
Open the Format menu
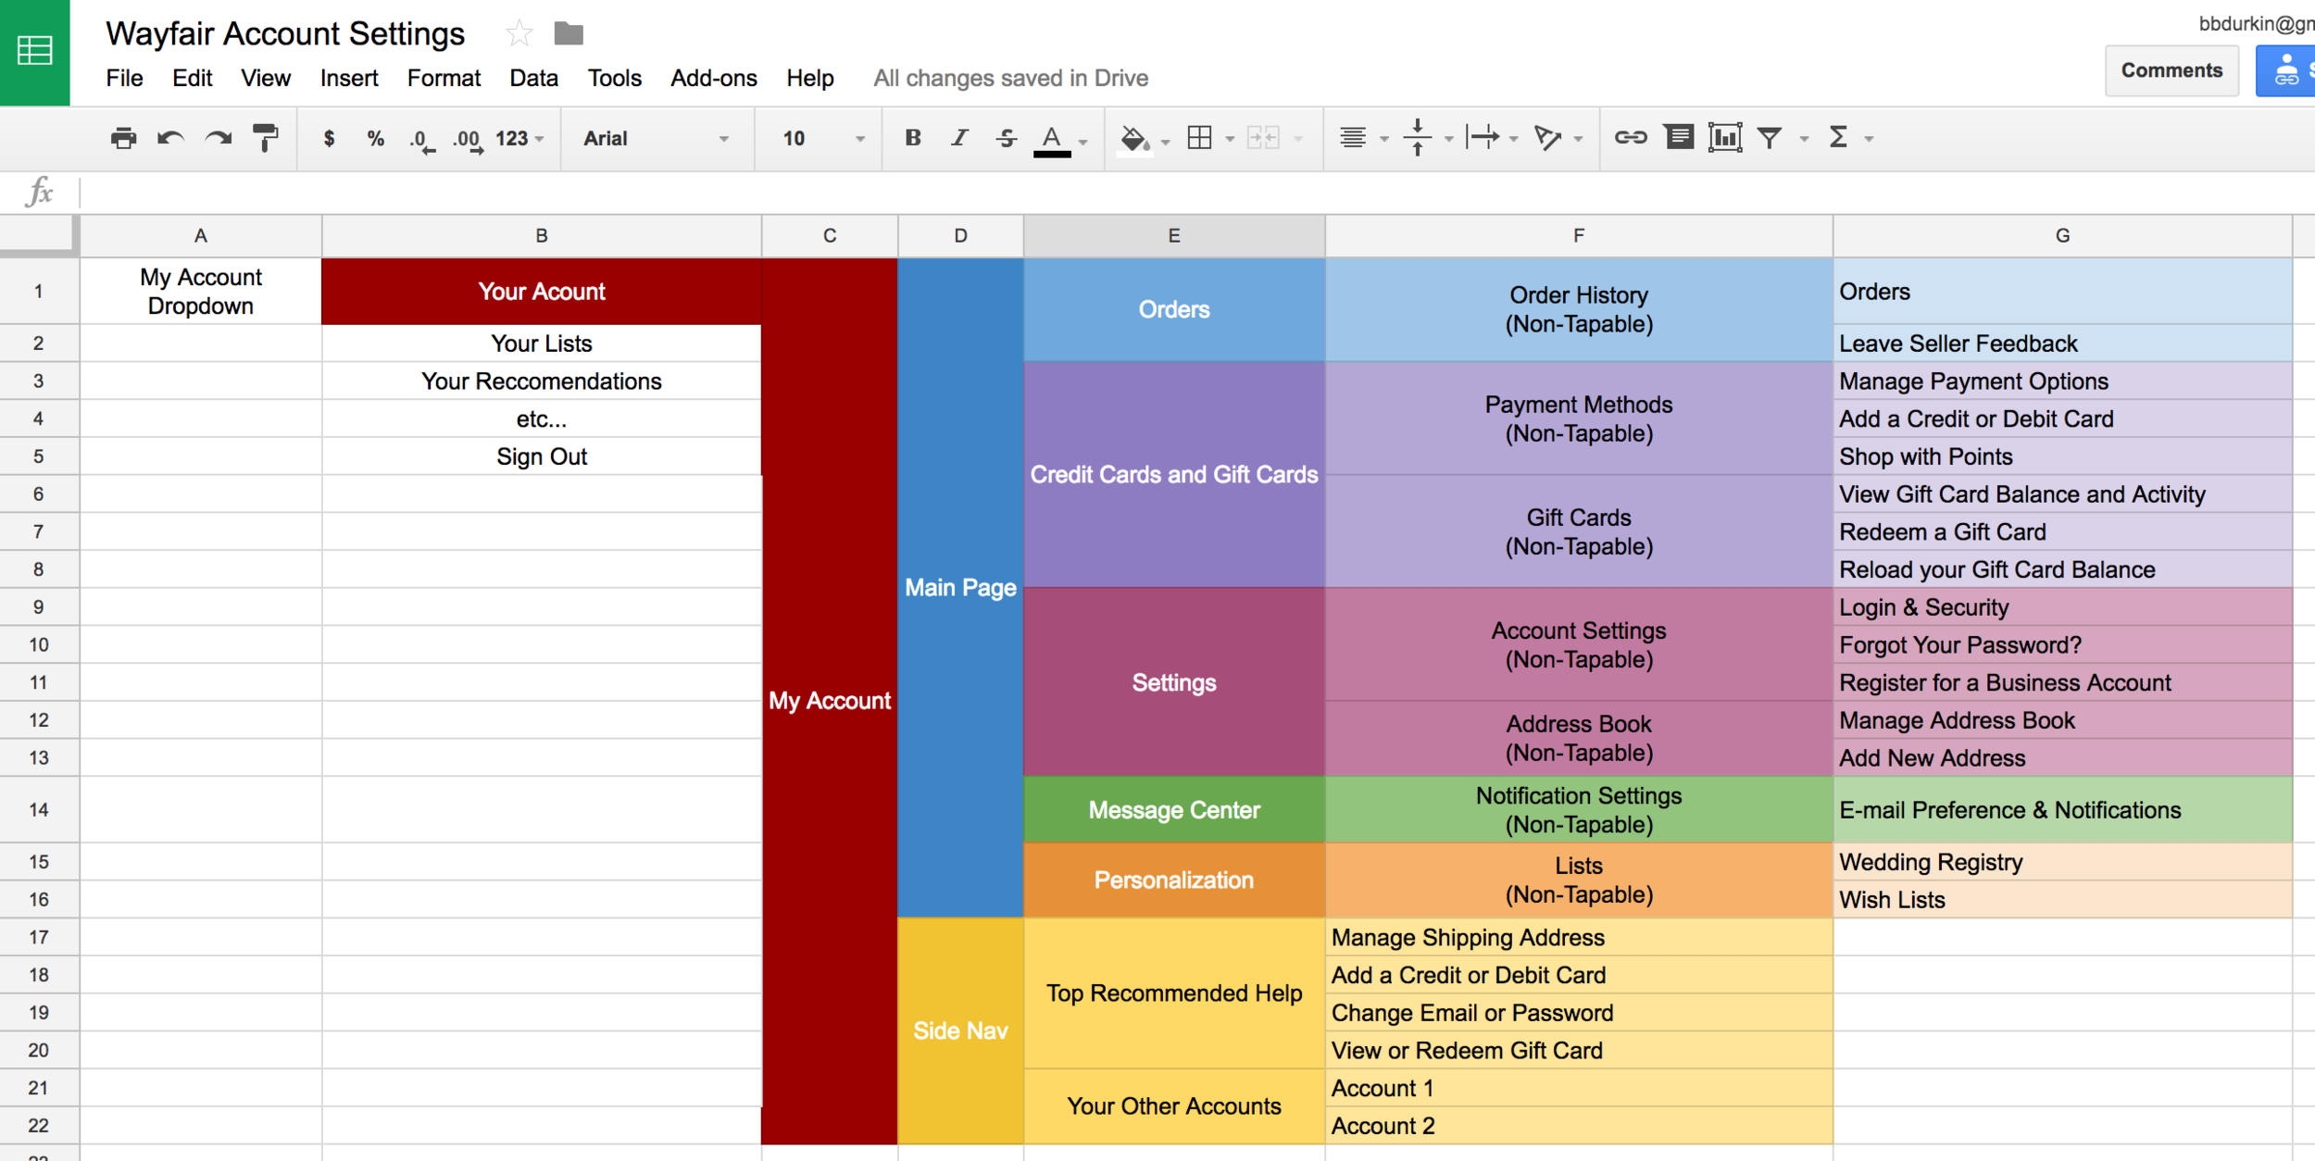(444, 78)
